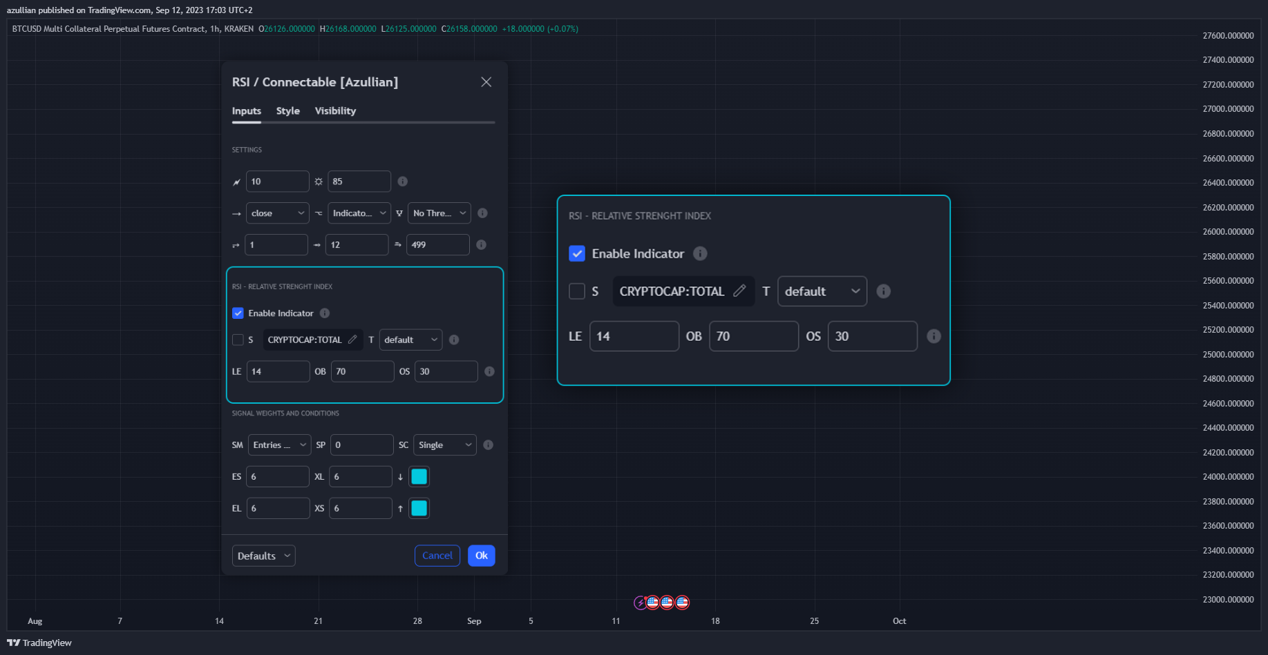Open the Style tab

[288, 111]
